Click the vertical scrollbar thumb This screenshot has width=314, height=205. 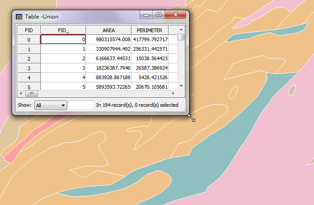(181, 37)
